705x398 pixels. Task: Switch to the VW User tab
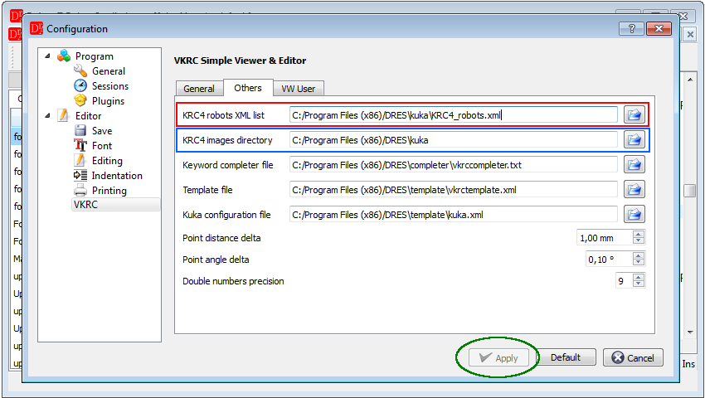(x=298, y=89)
